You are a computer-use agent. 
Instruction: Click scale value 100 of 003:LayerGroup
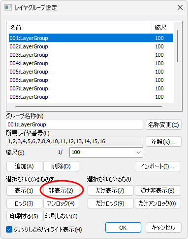pos(159,55)
